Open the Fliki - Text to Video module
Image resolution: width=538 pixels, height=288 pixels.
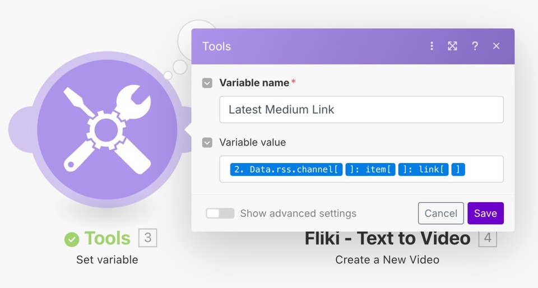tap(387, 239)
